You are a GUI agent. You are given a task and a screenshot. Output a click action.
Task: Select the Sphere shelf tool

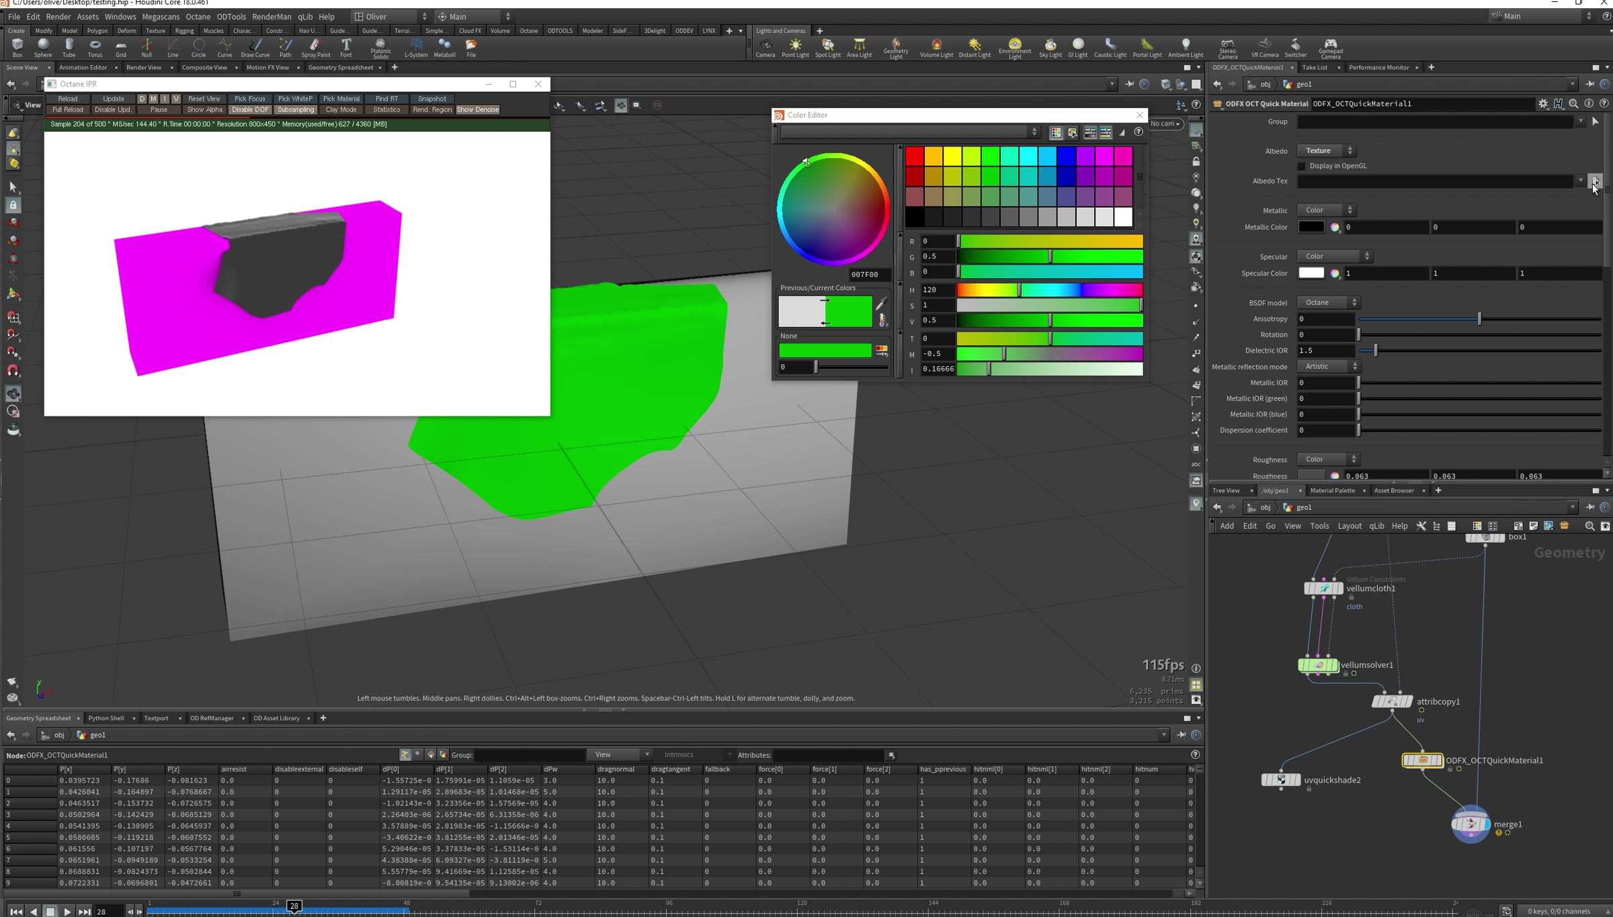click(x=43, y=48)
